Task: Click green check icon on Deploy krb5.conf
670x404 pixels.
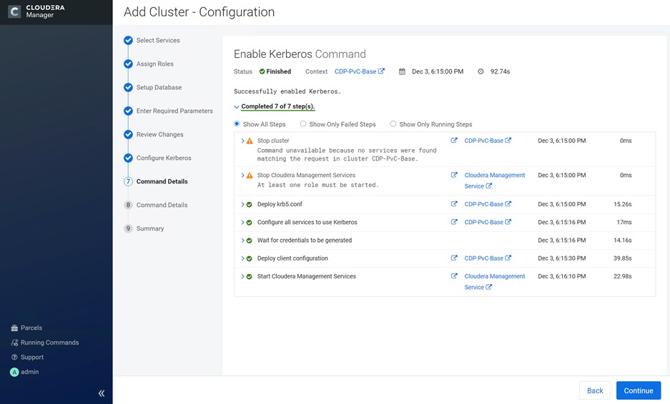Action: pyautogui.click(x=249, y=205)
